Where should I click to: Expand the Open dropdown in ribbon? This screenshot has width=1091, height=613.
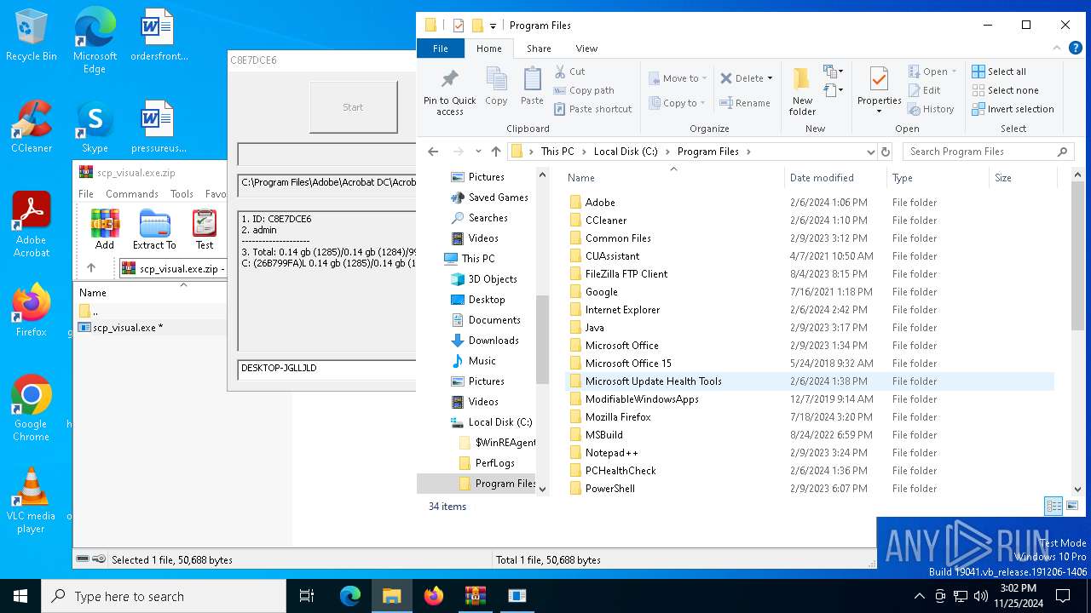[x=954, y=72]
